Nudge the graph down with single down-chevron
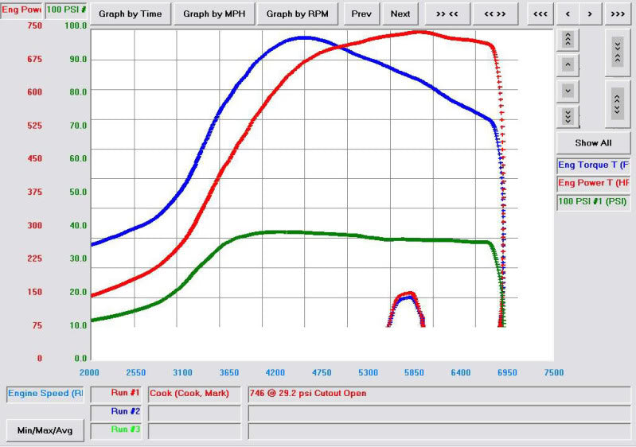636x447 pixels. click(568, 91)
